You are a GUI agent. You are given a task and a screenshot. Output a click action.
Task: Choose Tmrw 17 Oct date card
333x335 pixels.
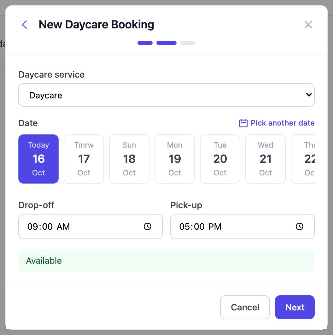pyautogui.click(x=84, y=159)
